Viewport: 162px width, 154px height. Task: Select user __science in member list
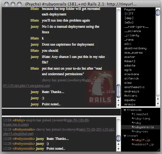click(x=132, y=31)
